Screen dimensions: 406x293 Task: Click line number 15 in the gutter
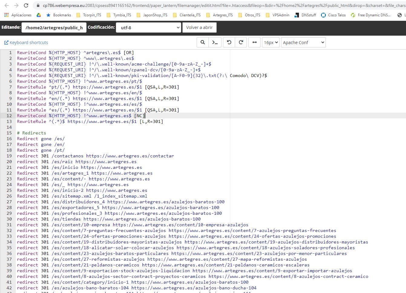pos(9,133)
